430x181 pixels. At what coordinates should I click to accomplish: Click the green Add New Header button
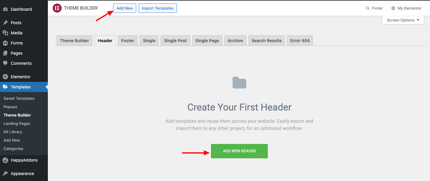click(x=239, y=151)
